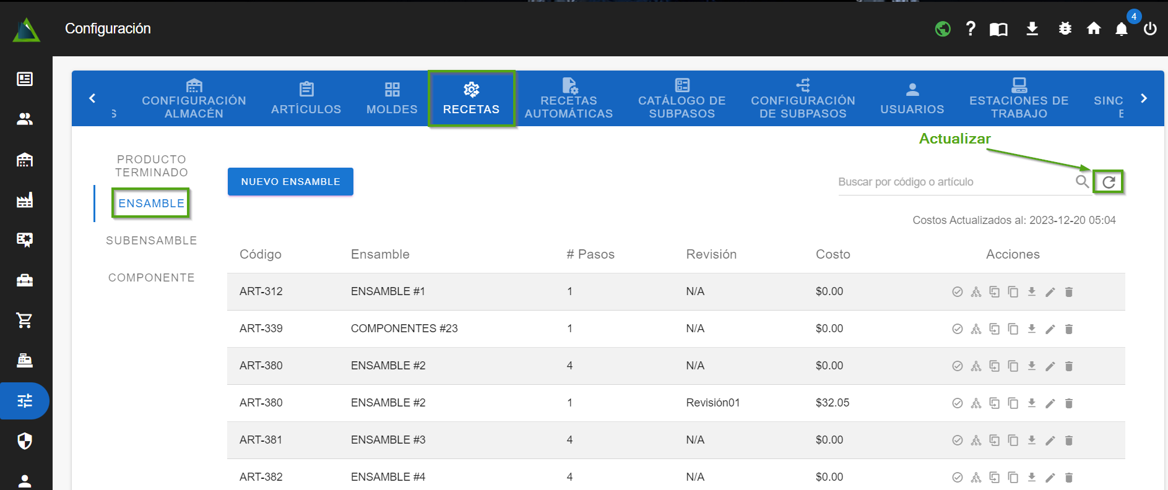Select the Componente category
The image size is (1168, 490).
pos(151,278)
